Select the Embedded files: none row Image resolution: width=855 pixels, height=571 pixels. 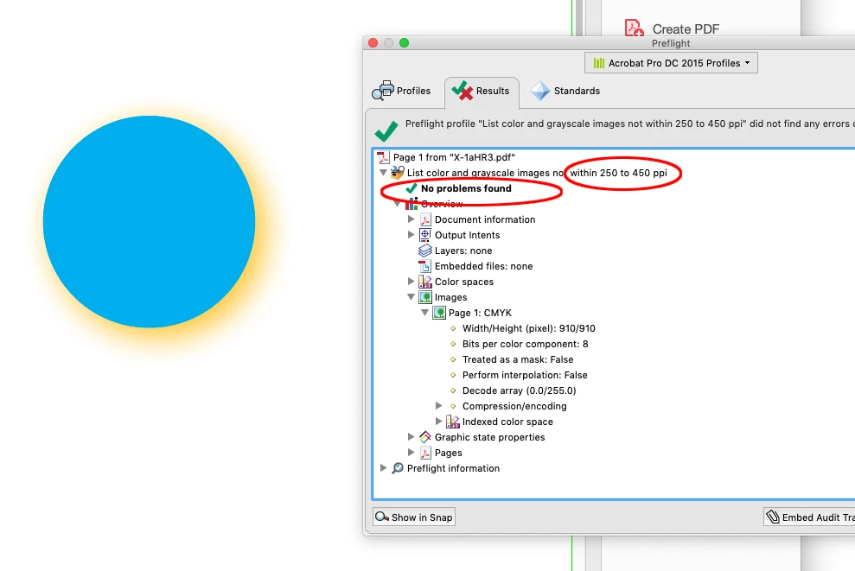(x=475, y=266)
